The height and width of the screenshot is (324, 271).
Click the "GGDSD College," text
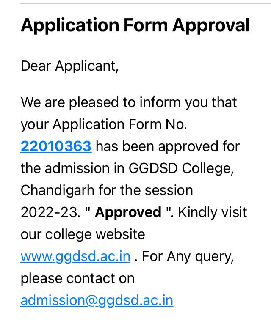point(181,168)
